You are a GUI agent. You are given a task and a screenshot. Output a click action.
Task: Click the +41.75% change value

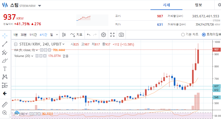22,24
